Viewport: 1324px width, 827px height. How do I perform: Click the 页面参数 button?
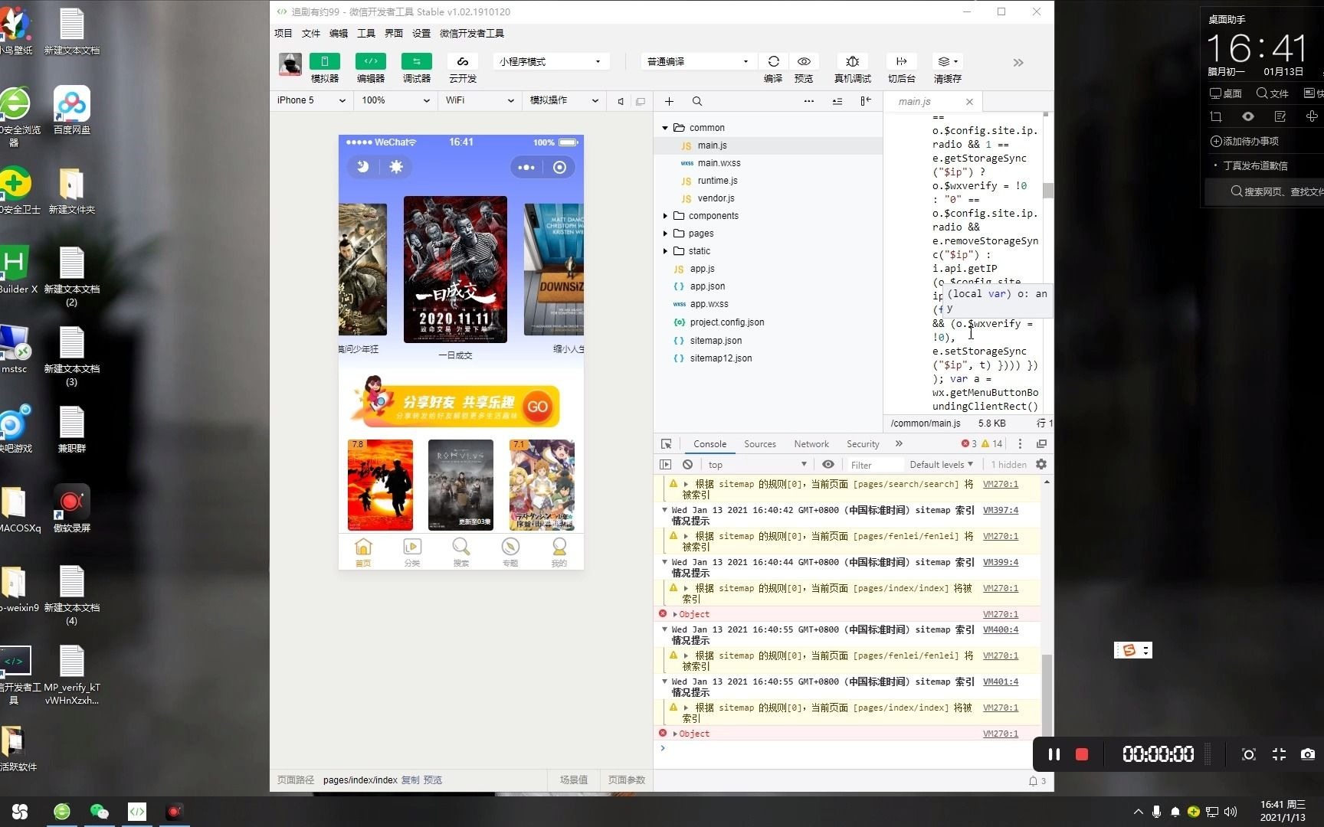[627, 780]
